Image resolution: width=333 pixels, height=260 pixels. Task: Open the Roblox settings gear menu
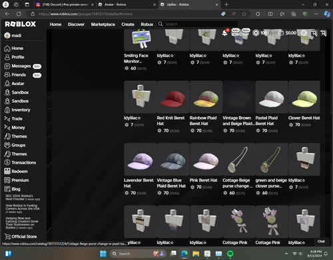pyautogui.click(x=304, y=33)
